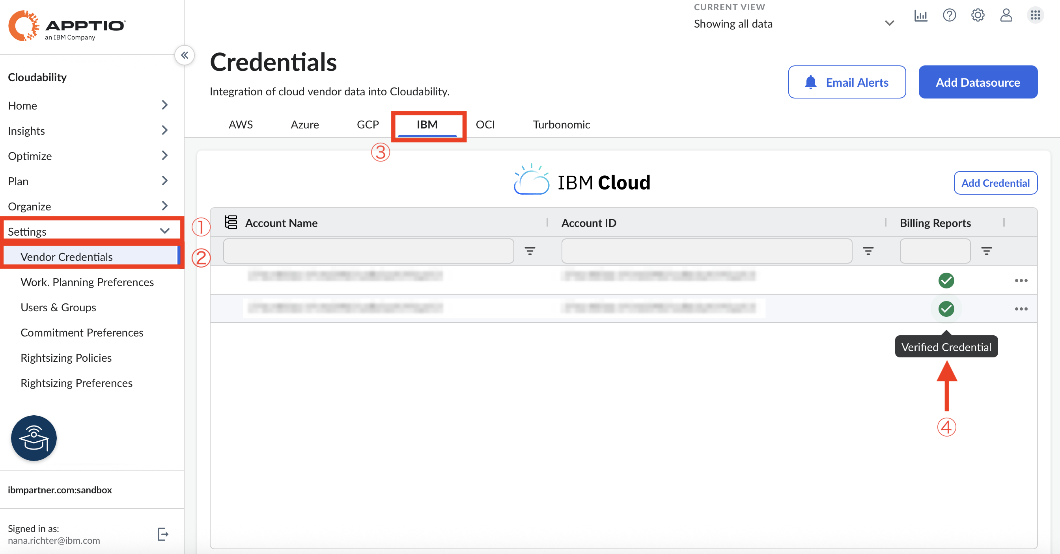Viewport: 1060px width, 554px height.
Task: Click the verified credential checkmark on second row
Action: click(946, 309)
